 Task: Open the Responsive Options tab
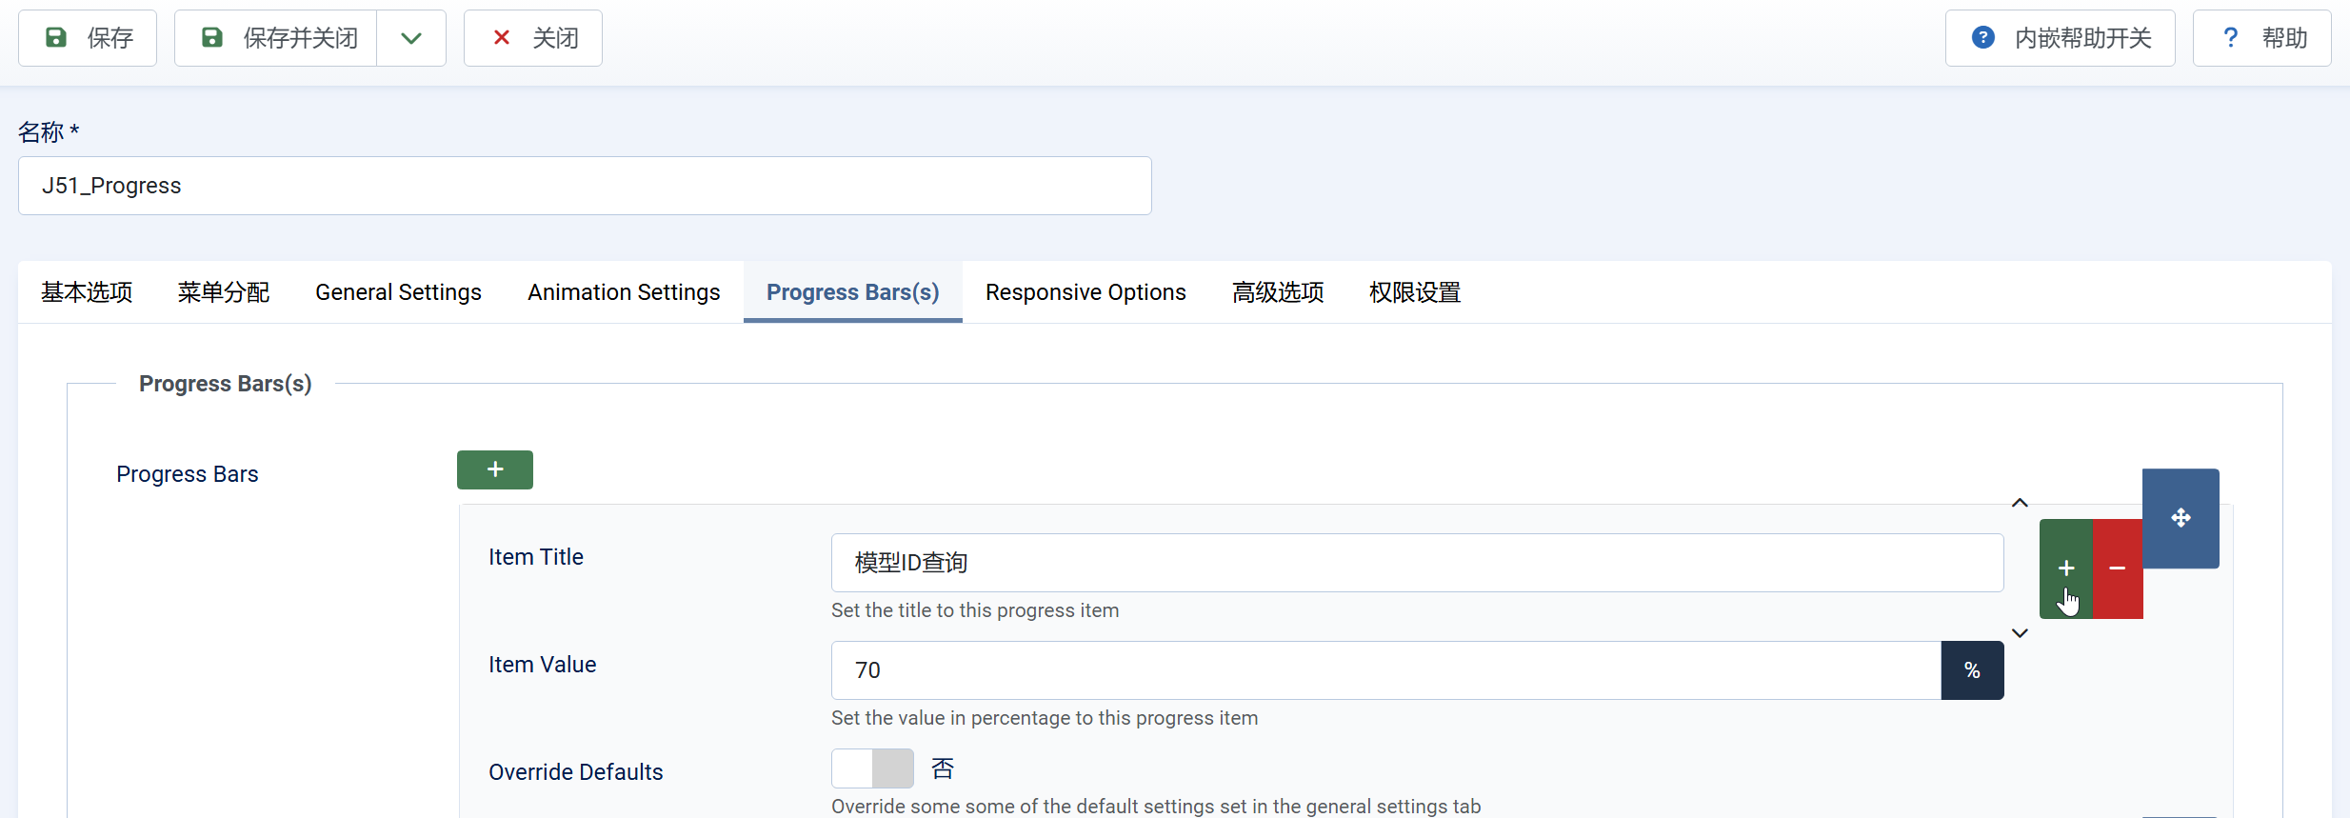(1085, 292)
